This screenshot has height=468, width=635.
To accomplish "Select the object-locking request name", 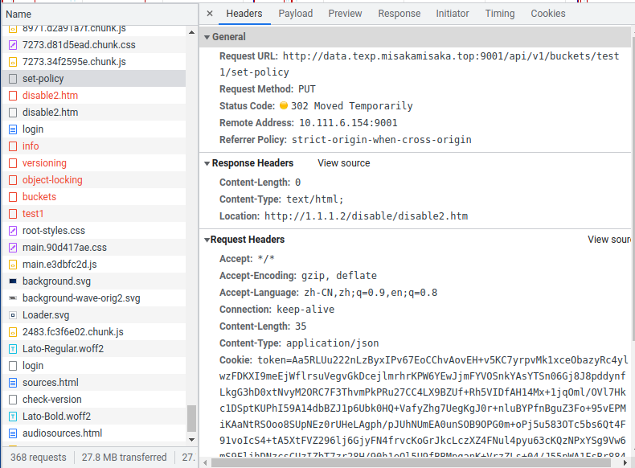I will 52,180.
